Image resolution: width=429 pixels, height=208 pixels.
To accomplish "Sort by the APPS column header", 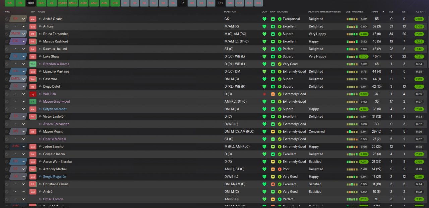I will pyautogui.click(x=375, y=12).
